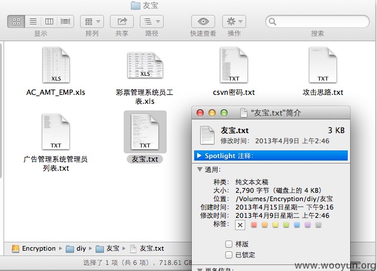Click the selection status text in status bar

click(137, 263)
